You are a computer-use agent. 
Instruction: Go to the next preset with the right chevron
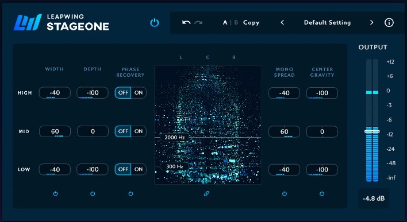[372, 22]
